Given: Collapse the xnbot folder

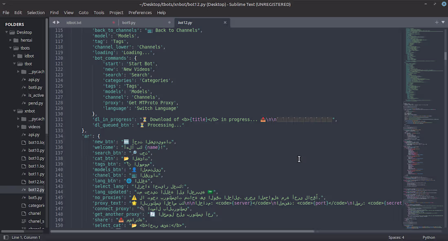Looking at the screenshot, I should (14, 111).
